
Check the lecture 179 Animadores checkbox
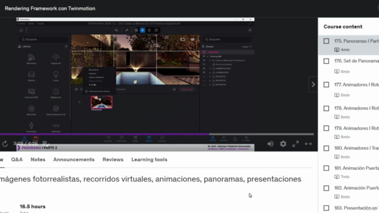click(x=326, y=128)
